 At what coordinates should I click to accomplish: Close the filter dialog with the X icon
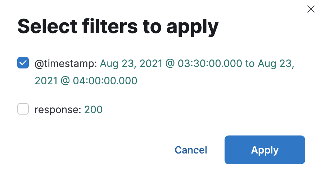311,9
